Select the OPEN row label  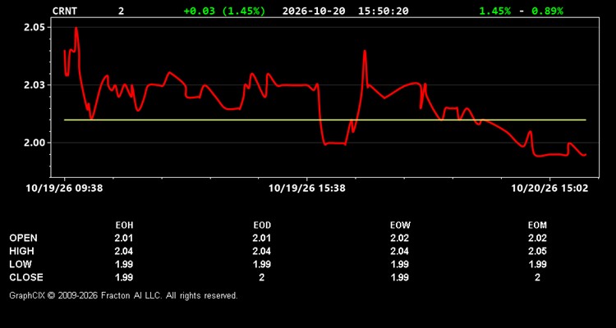click(x=24, y=238)
